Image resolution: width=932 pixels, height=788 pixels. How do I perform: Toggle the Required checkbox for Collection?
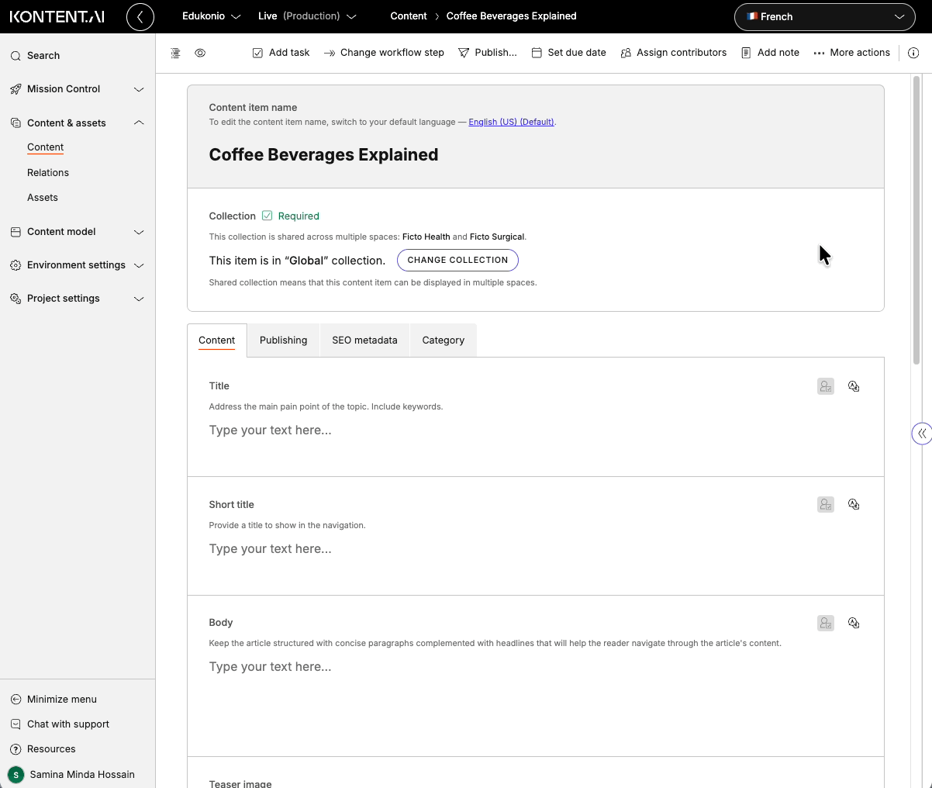[x=267, y=216]
